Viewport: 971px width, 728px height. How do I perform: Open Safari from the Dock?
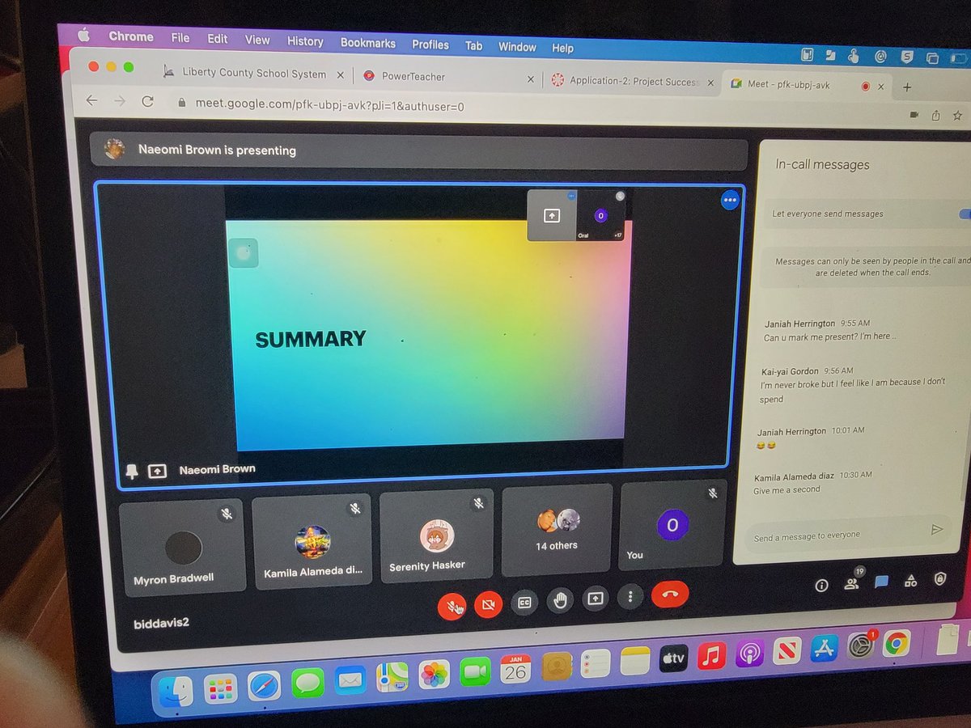(264, 686)
